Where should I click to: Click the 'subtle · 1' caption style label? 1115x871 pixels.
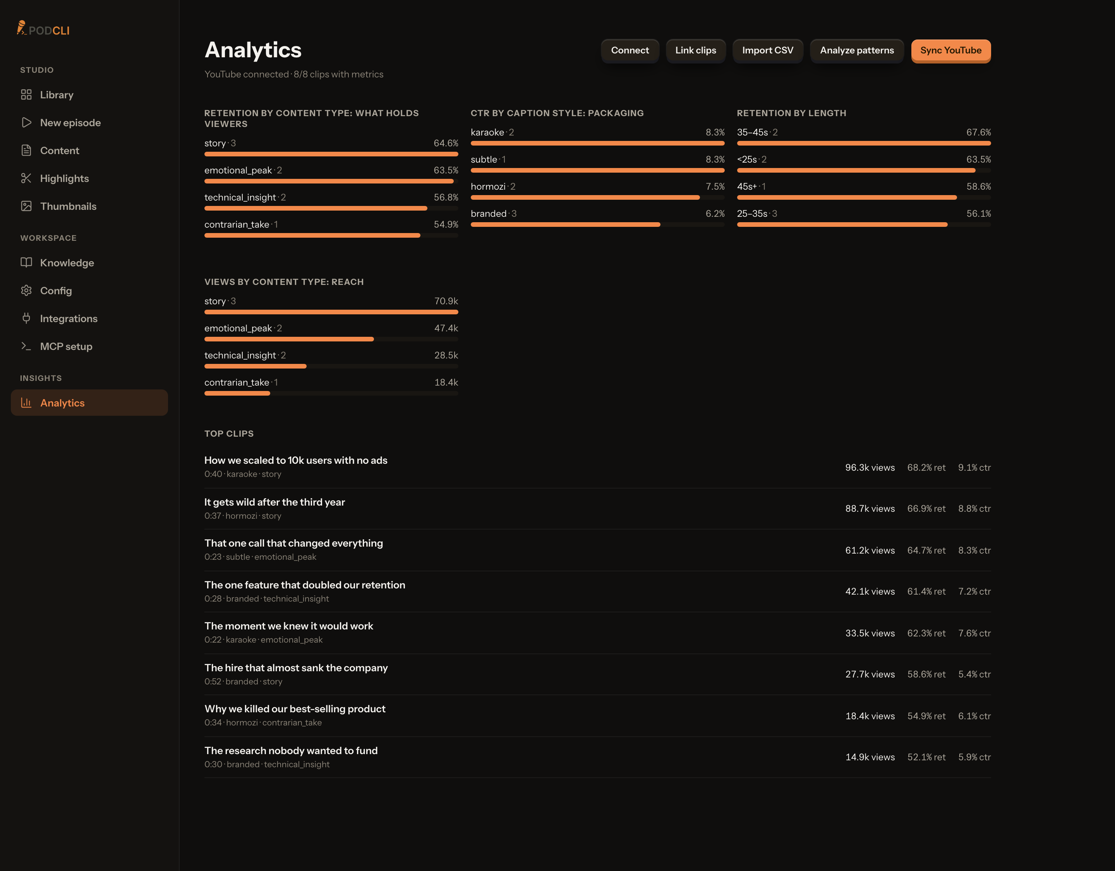click(488, 159)
